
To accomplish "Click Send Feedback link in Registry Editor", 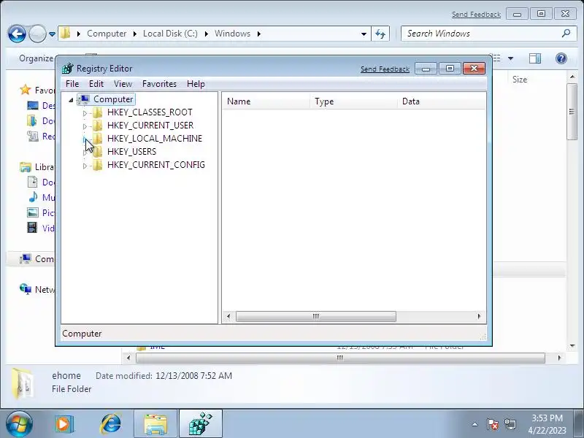I will (385, 69).
